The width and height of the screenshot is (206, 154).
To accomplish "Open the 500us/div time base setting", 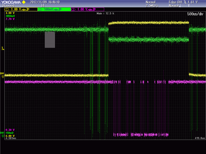I will point(195,14).
